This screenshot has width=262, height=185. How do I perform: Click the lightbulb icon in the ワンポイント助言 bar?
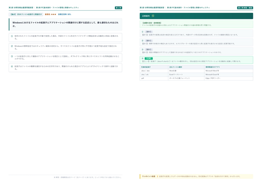[157, 176]
